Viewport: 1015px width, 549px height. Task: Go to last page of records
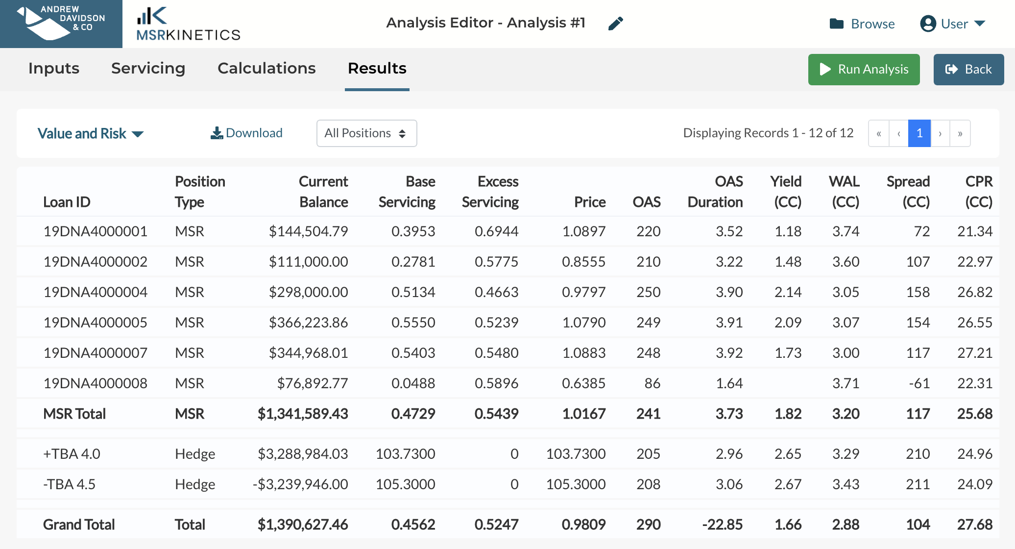coord(960,133)
